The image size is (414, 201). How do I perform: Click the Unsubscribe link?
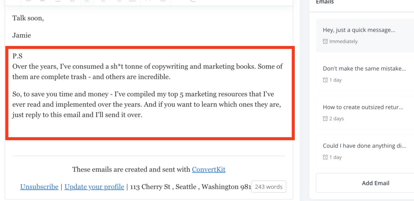click(39, 187)
